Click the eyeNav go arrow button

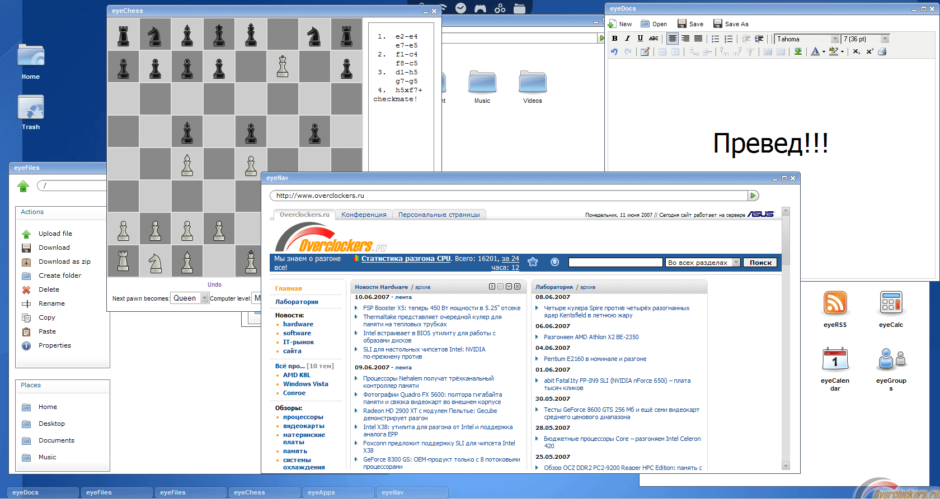[753, 196]
